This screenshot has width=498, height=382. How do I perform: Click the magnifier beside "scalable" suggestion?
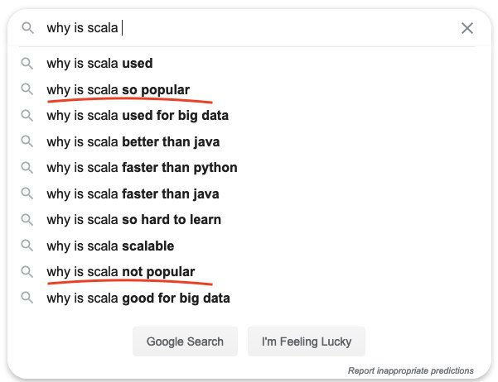click(x=27, y=246)
